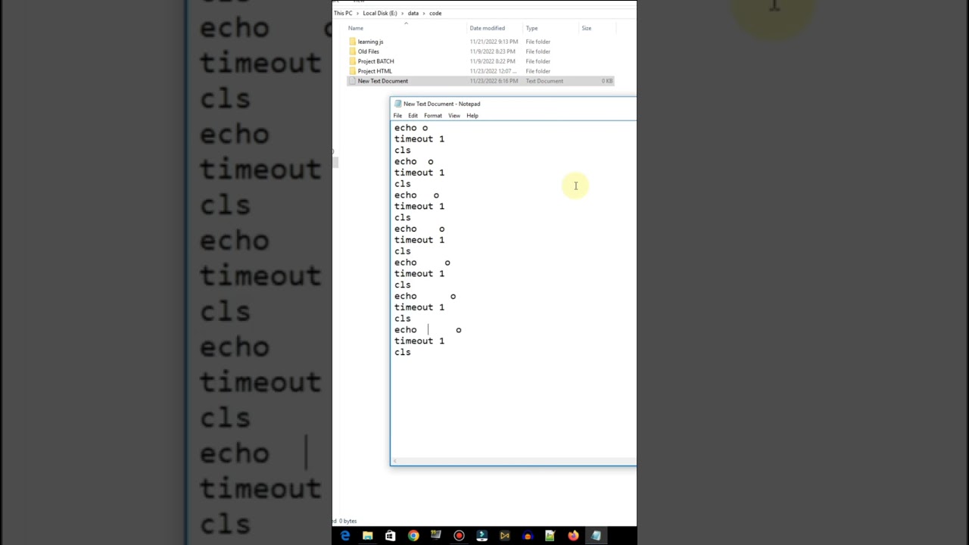The height and width of the screenshot is (545, 969).
Task: Navigate to Local Disk (E:) in breadcrumb
Action: point(379,13)
